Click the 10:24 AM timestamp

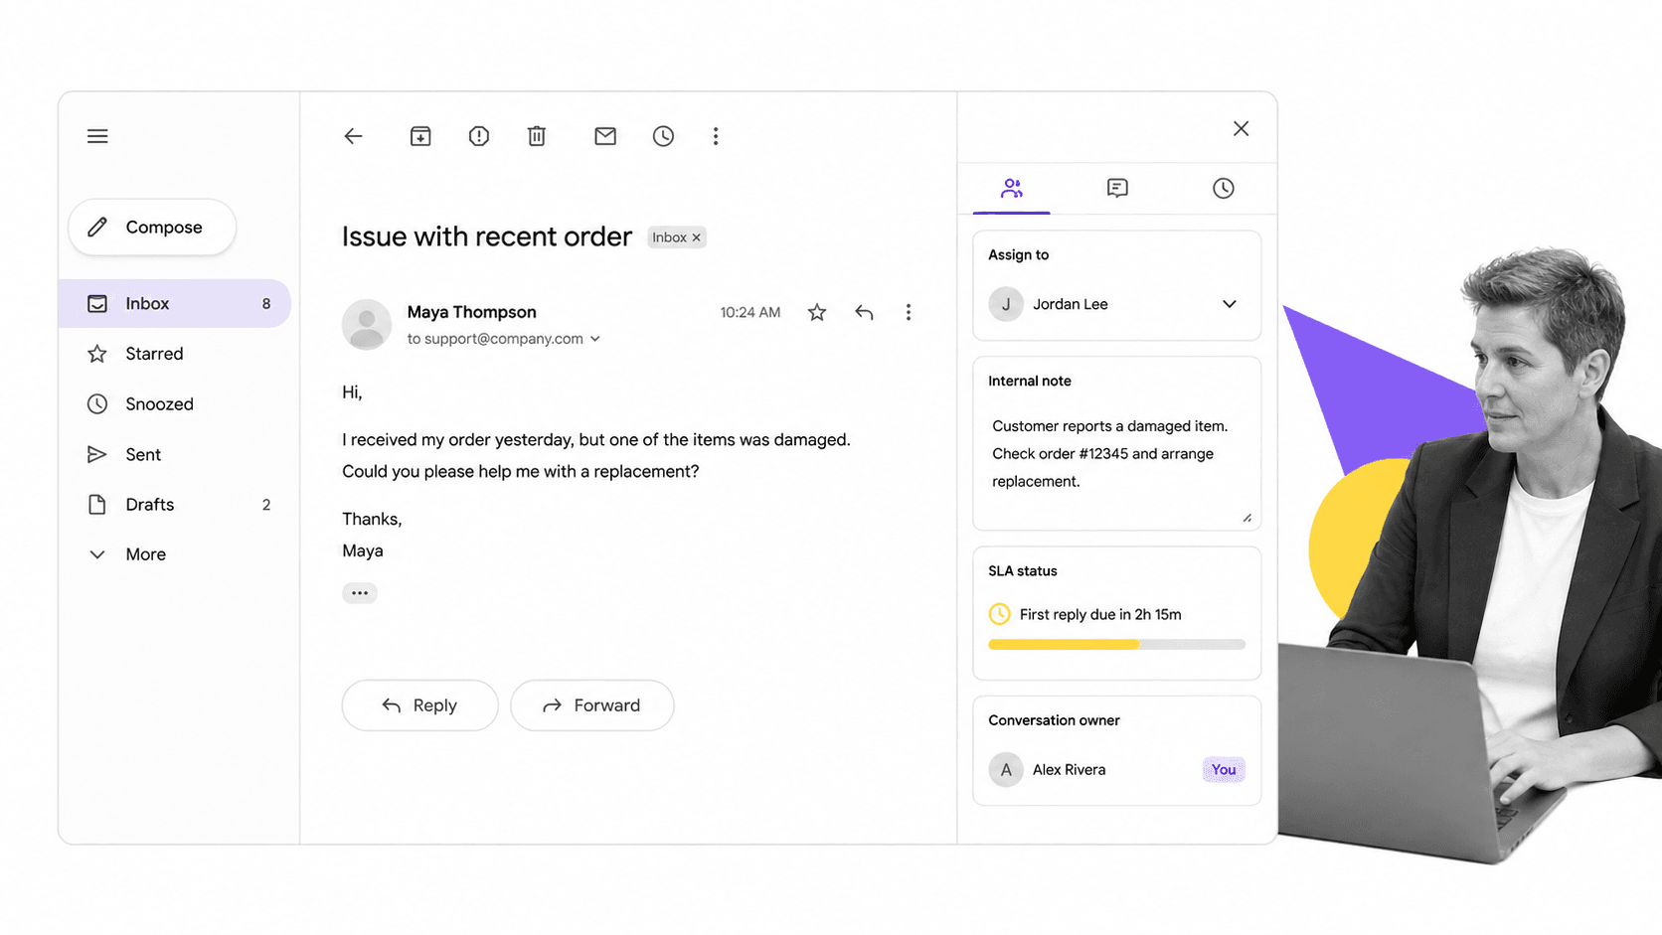click(750, 312)
